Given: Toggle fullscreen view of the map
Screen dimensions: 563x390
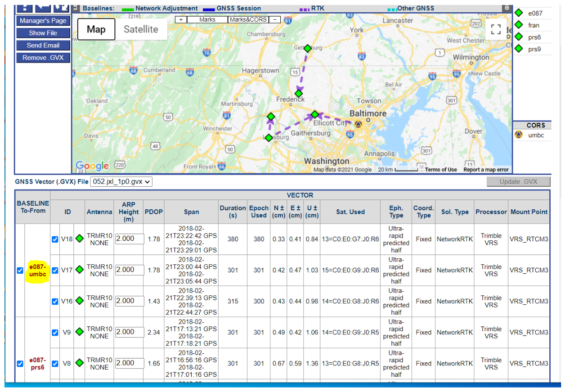Looking at the screenshot, I should (x=495, y=30).
